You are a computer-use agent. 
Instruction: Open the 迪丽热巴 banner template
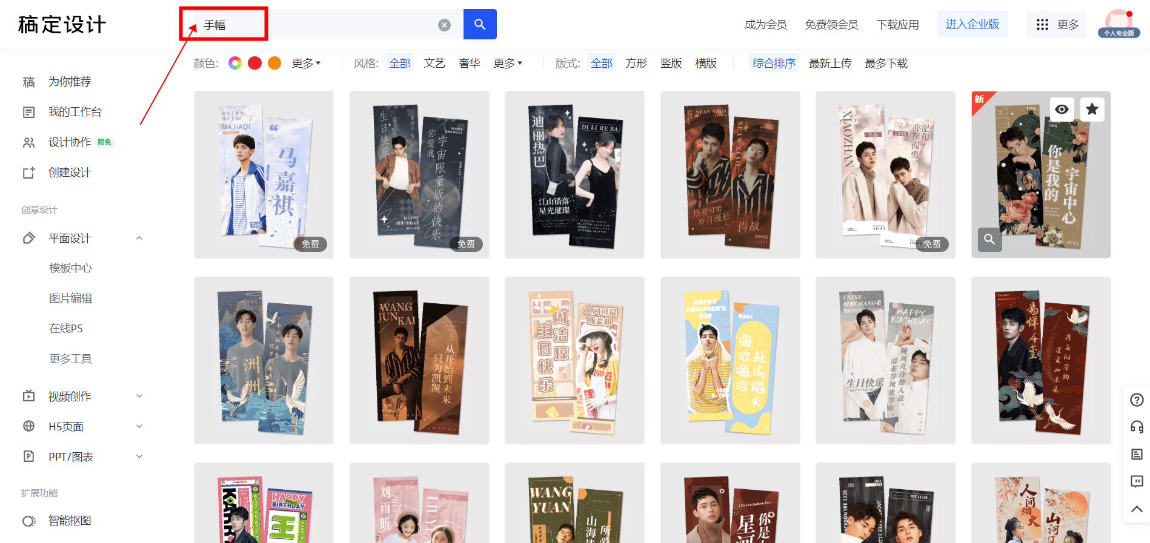(x=574, y=175)
